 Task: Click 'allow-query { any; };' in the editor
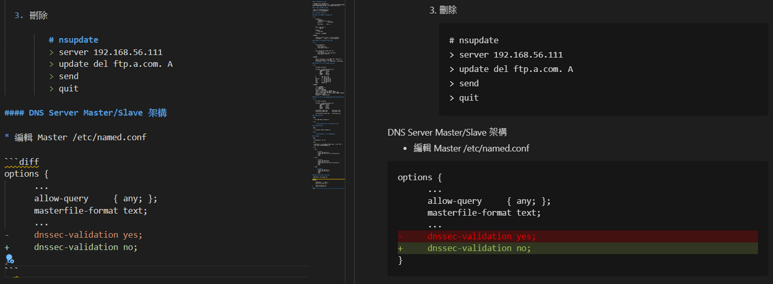tap(96, 198)
